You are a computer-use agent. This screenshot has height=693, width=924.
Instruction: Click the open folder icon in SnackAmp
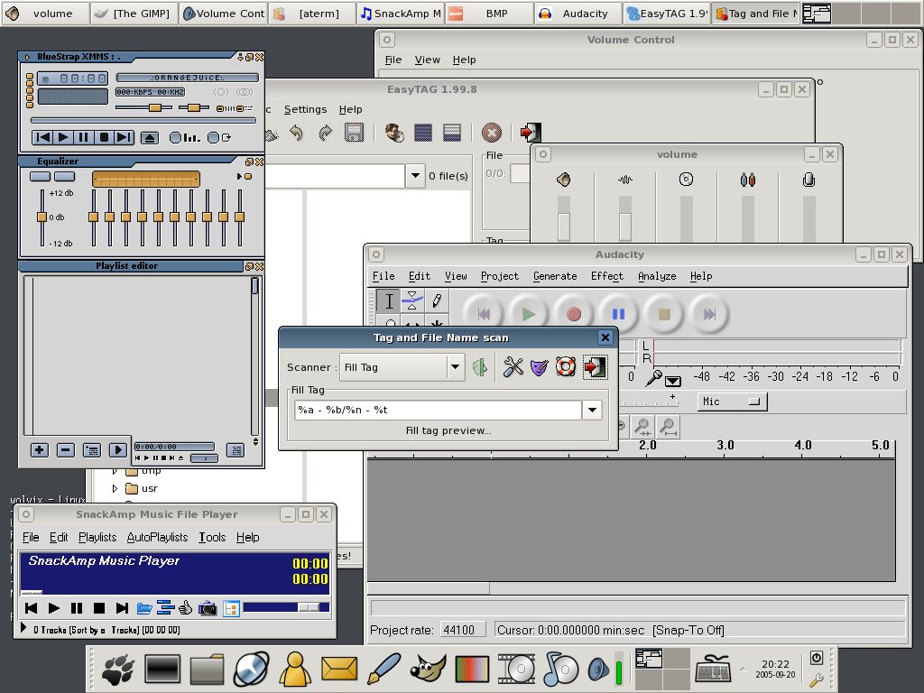click(144, 608)
